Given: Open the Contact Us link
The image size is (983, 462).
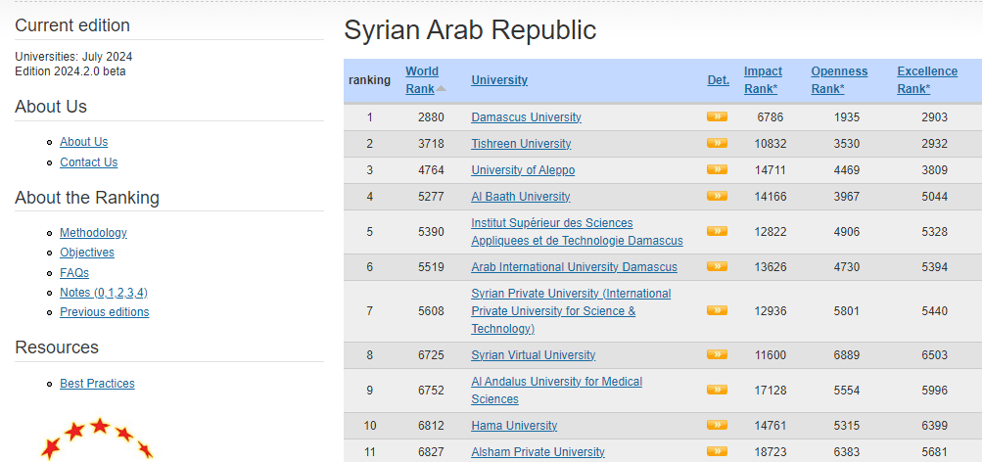Looking at the screenshot, I should 88,162.
